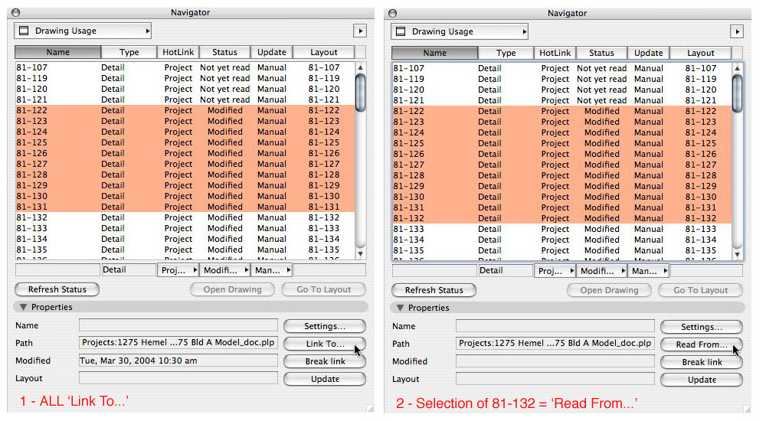Sort by HotLink column in left Navigator
This screenshot has width=766, height=421.
point(178,52)
